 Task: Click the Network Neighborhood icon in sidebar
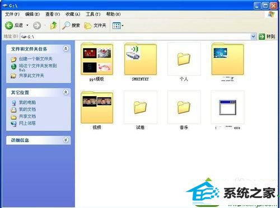(13, 124)
